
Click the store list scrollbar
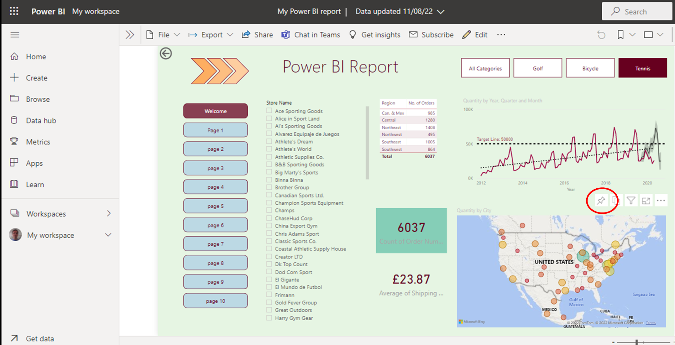pos(367,143)
